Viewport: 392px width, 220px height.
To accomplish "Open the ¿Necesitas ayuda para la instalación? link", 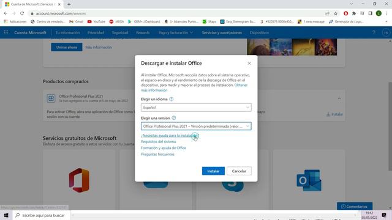I will (170, 136).
